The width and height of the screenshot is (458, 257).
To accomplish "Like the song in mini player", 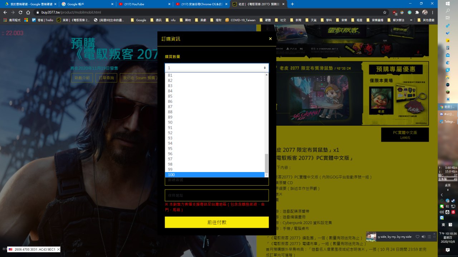I will click(x=417, y=237).
